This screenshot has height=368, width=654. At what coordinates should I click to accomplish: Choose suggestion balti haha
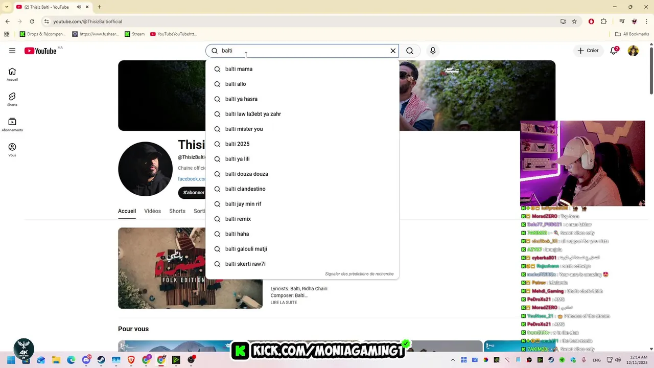pyautogui.click(x=302, y=234)
